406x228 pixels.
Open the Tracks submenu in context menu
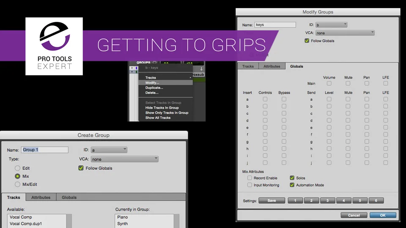pyautogui.click(x=166, y=78)
